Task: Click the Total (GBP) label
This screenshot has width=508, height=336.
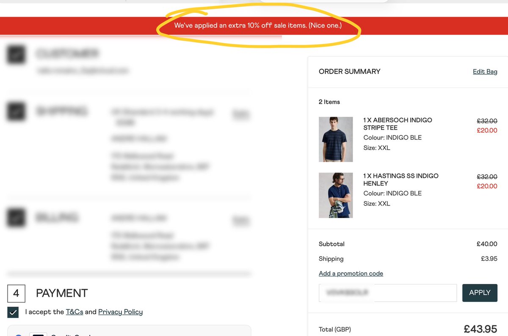Action: tap(335, 329)
